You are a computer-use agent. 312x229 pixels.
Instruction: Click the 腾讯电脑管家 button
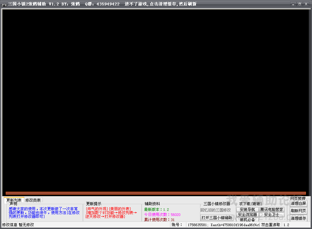coord(271,210)
